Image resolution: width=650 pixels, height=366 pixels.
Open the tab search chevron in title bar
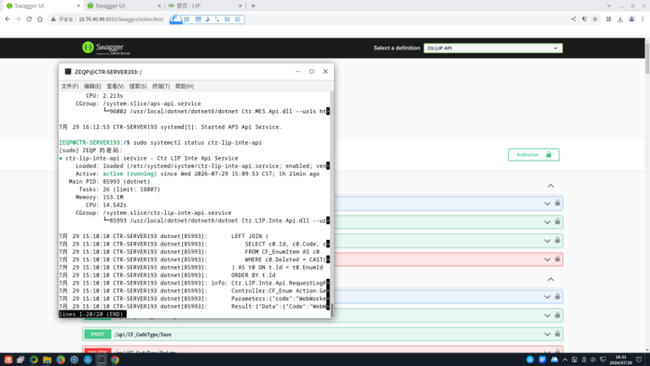pos(609,6)
